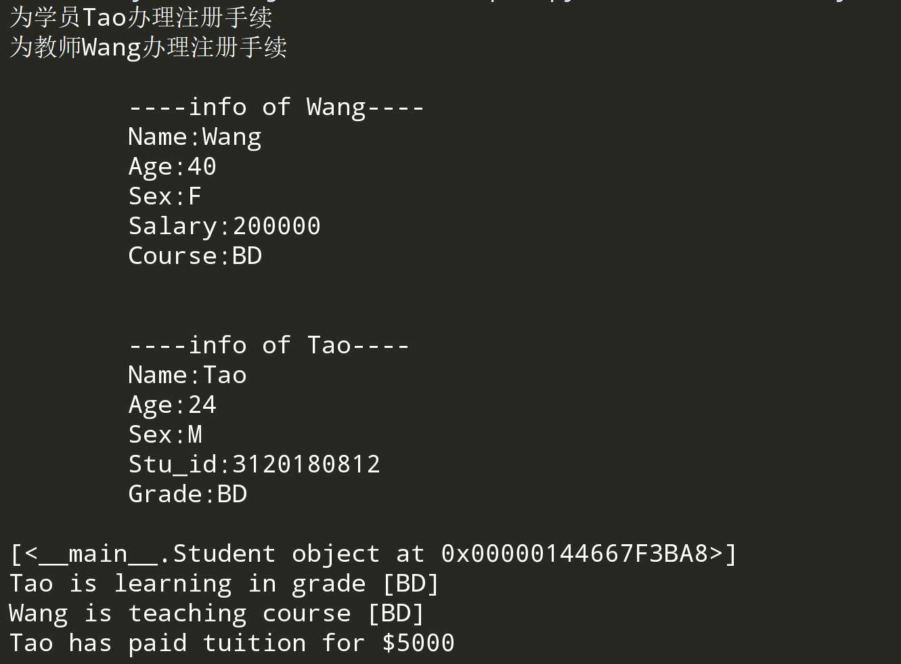Click the Grade:BD output line
Image resolution: width=901 pixels, height=664 pixels.
click(x=188, y=495)
